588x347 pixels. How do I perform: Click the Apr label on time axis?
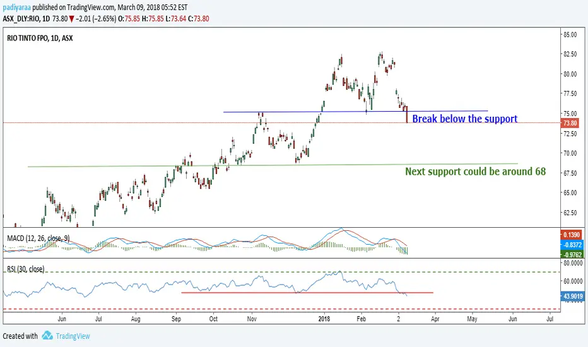point(435,319)
